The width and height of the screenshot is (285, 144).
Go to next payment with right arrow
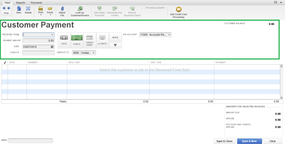[x=9, y=8]
